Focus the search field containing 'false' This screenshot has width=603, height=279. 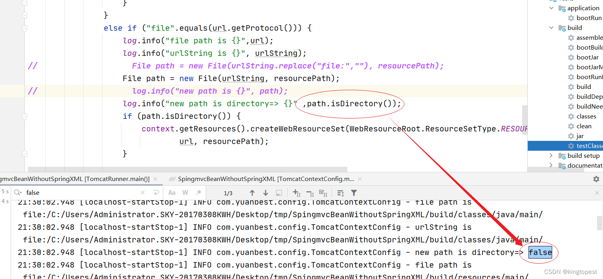point(82,193)
